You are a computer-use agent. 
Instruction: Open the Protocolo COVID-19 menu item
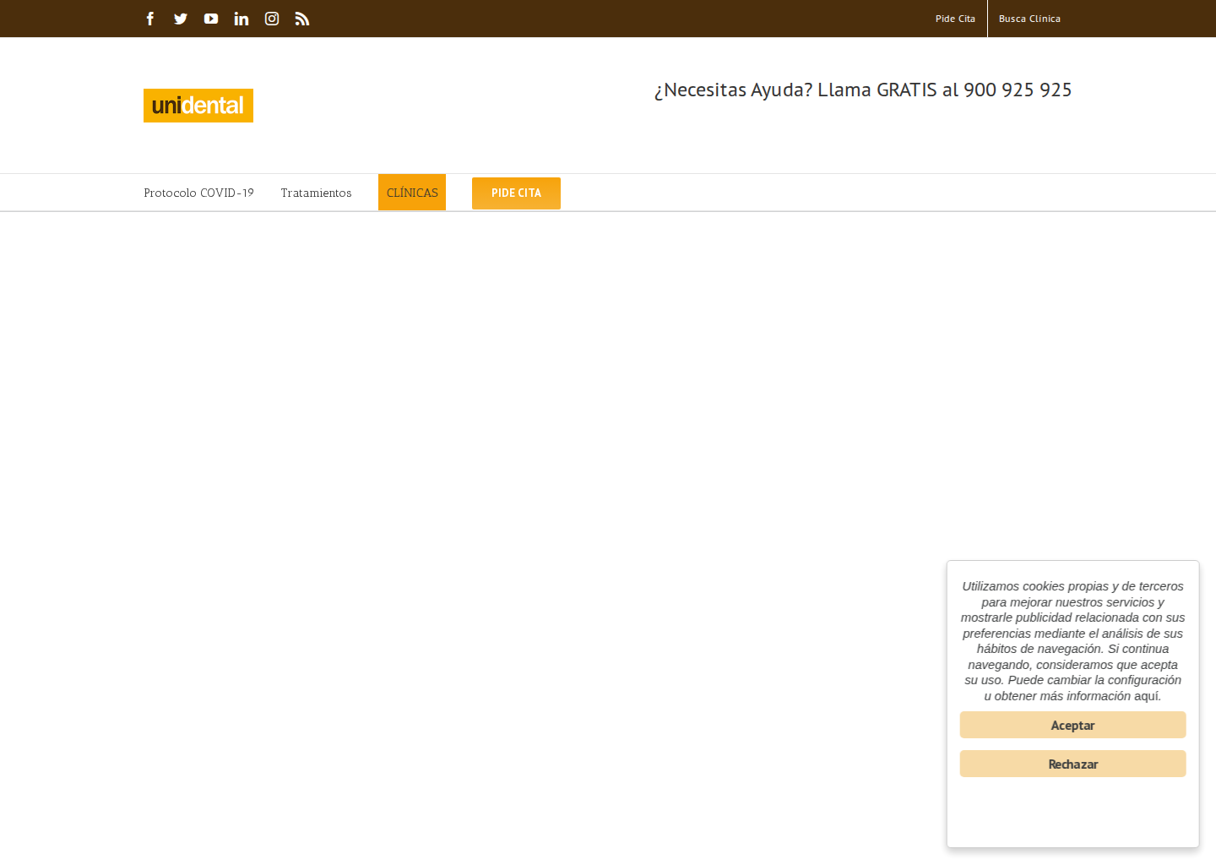click(198, 193)
